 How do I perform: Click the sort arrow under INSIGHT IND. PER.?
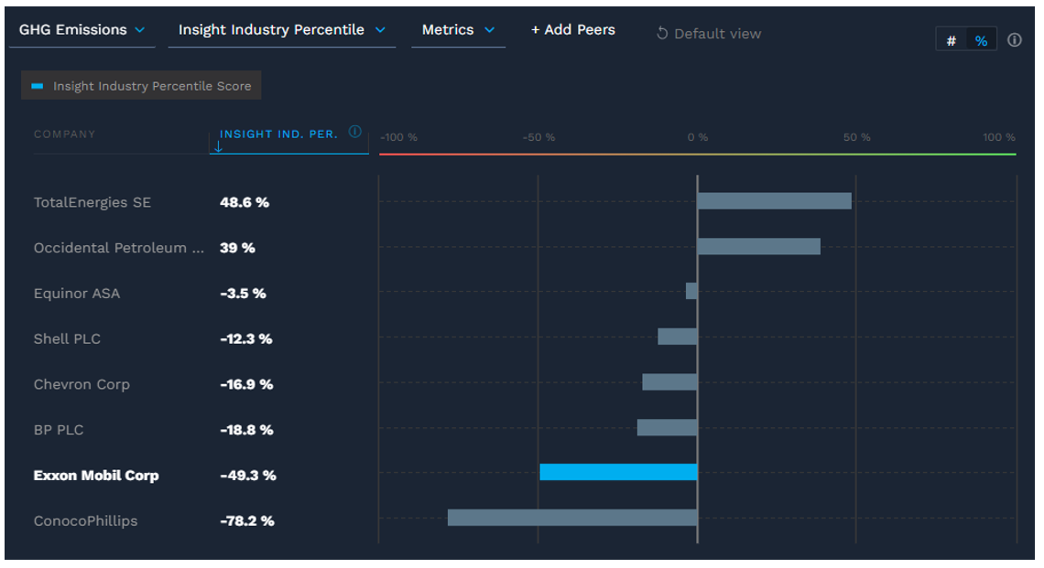click(219, 144)
